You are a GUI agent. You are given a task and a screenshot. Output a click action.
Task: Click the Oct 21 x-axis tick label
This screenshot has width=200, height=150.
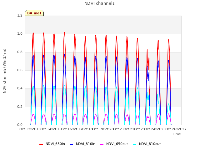click(x=119, y=129)
